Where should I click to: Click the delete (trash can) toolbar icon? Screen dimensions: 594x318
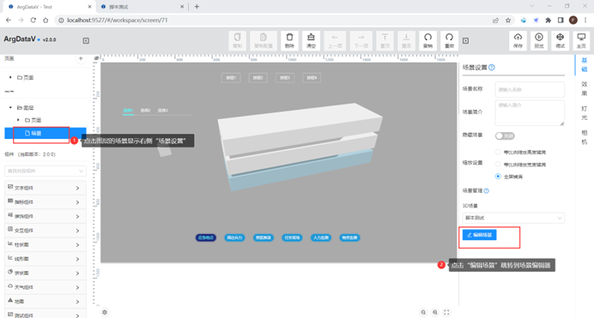tap(289, 40)
